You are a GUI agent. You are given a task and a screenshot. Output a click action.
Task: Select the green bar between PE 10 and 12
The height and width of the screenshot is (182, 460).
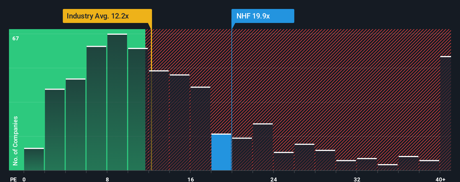click(138, 109)
